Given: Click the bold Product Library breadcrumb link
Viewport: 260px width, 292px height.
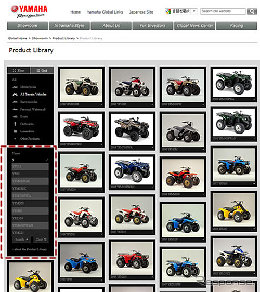Looking at the screenshot, I should (64, 38).
